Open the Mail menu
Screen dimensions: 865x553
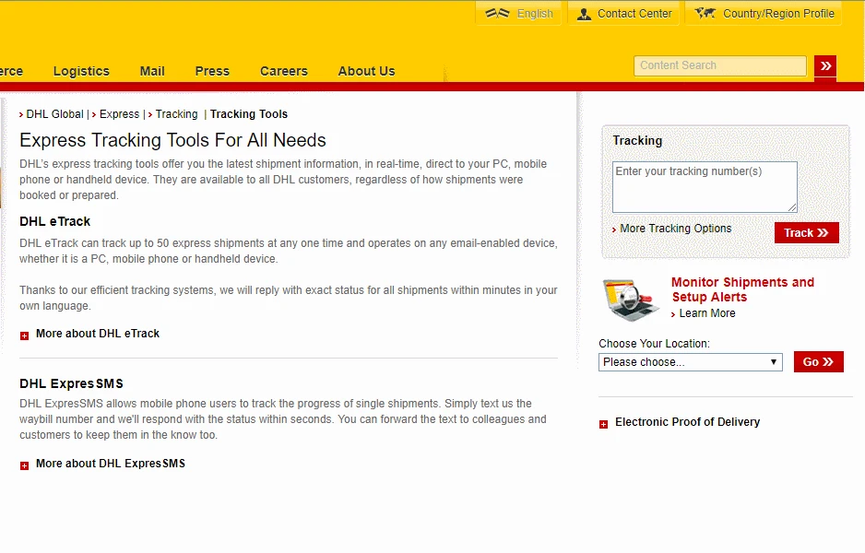pos(152,71)
